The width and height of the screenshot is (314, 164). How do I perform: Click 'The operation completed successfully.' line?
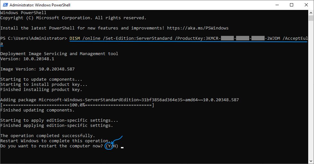pos(48,135)
